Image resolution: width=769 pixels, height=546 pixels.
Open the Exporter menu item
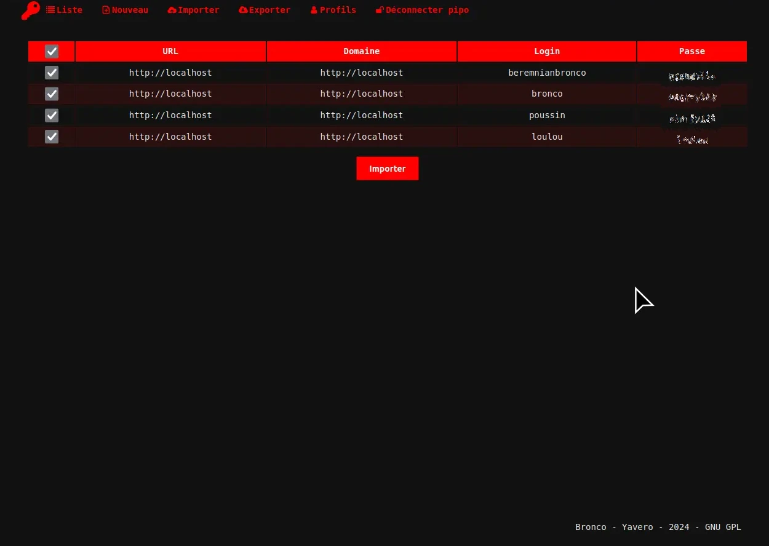[x=265, y=10]
